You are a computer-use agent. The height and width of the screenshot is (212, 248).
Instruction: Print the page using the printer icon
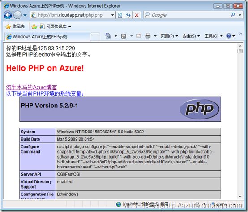[x=148, y=36]
